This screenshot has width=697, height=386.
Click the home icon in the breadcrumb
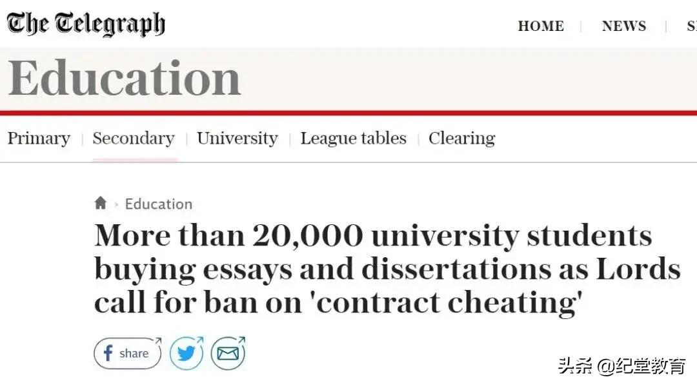point(100,204)
